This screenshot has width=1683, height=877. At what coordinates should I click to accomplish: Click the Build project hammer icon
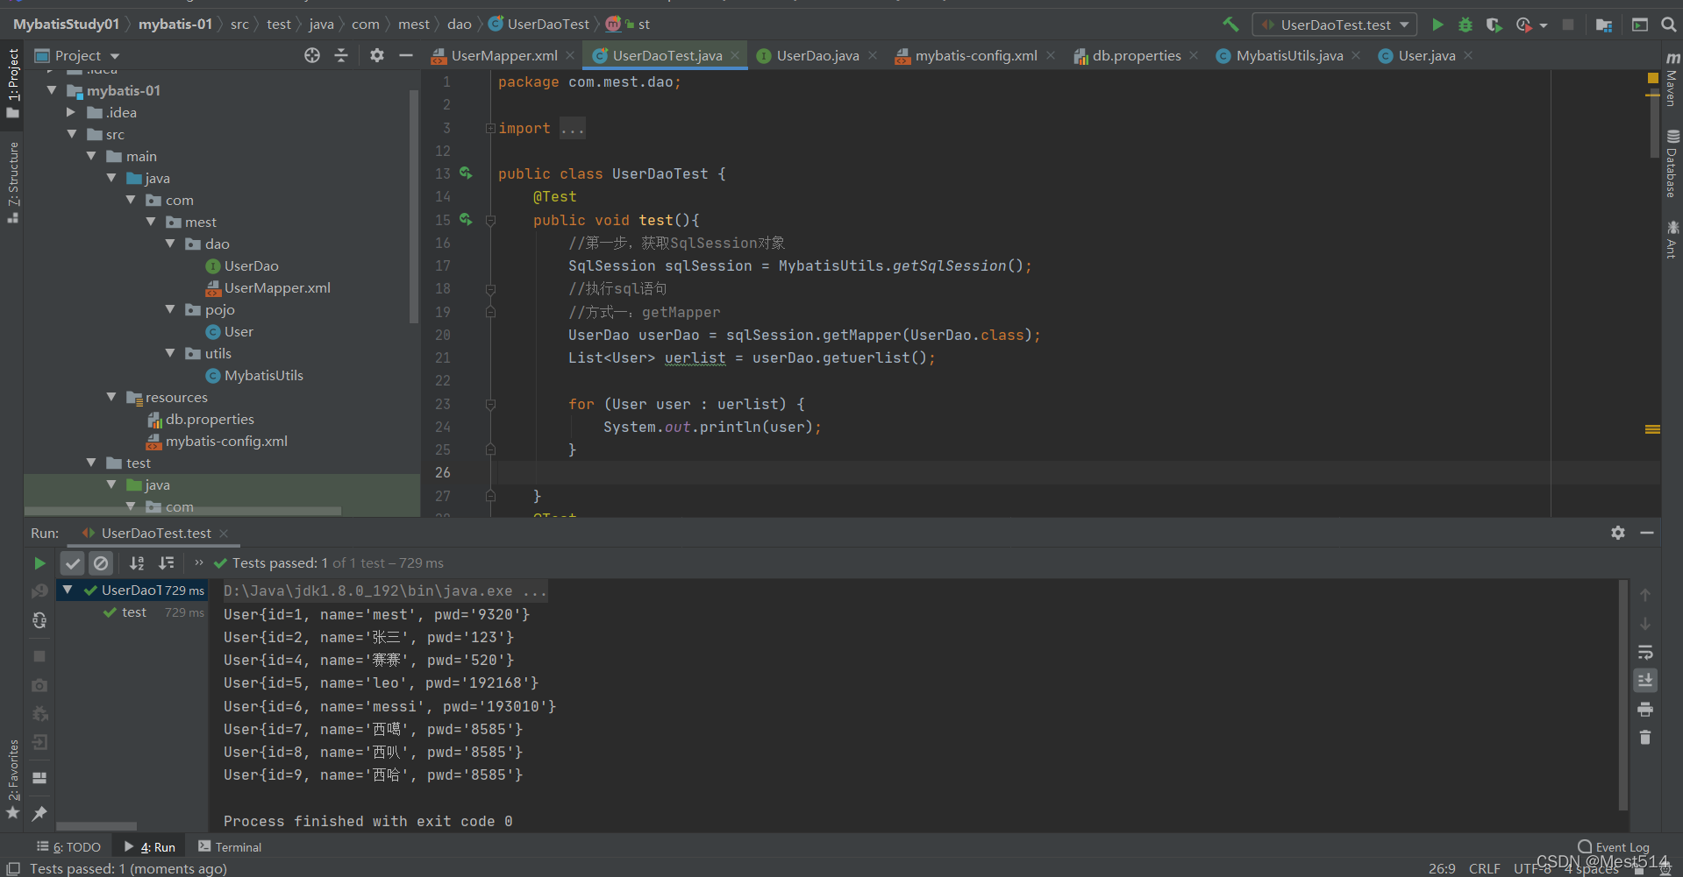pos(1230,25)
